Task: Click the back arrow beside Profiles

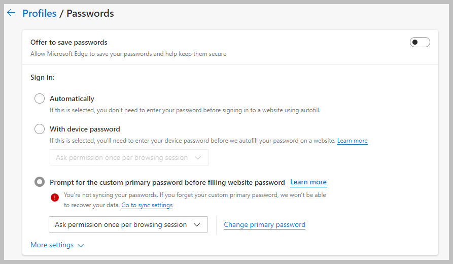Action: click(x=11, y=13)
